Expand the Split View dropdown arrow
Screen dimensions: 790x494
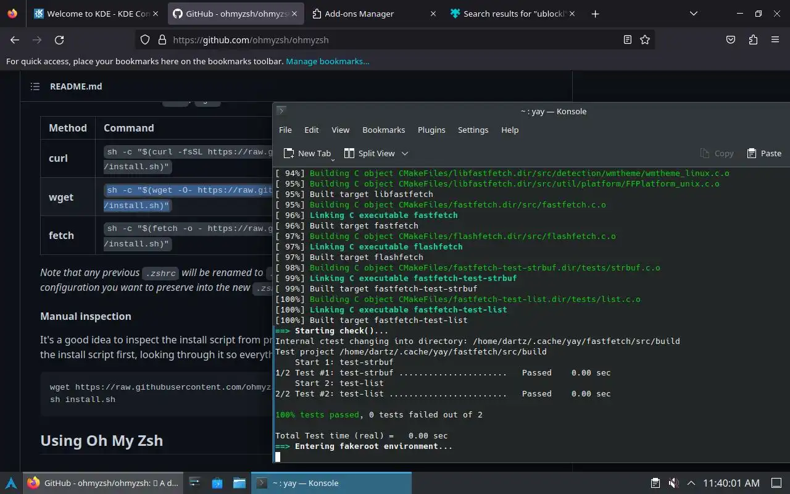405,153
